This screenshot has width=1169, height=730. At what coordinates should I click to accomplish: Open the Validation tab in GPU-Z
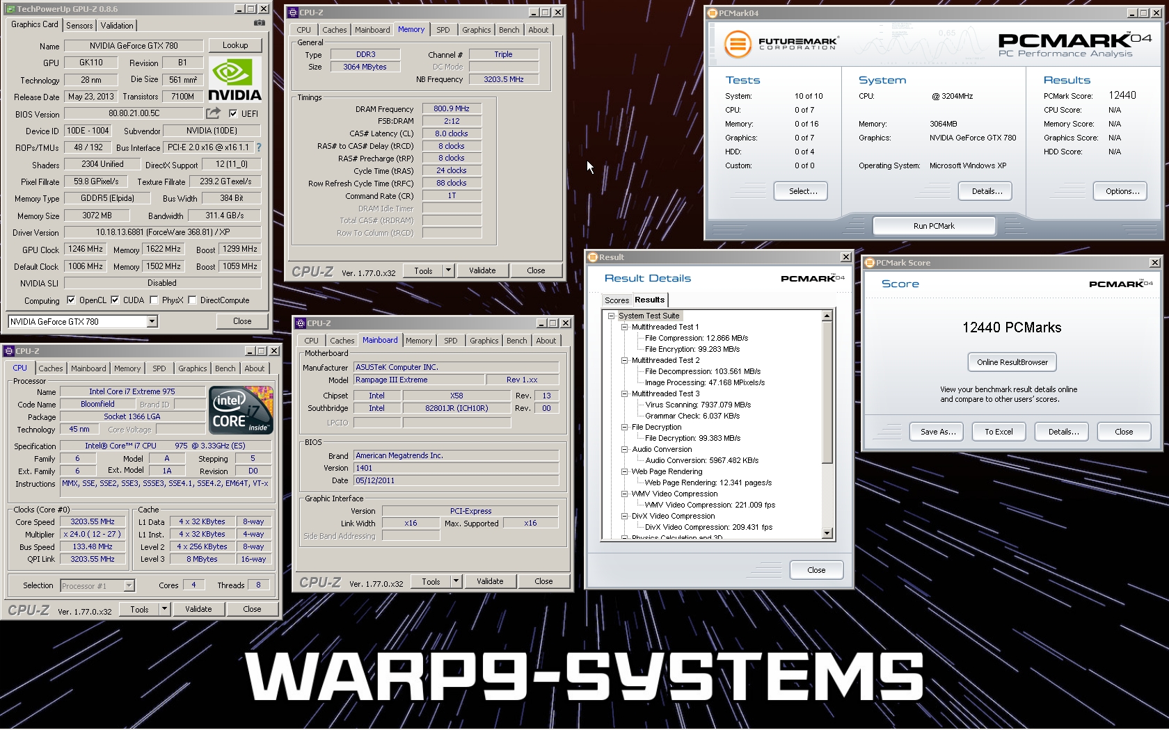(117, 25)
